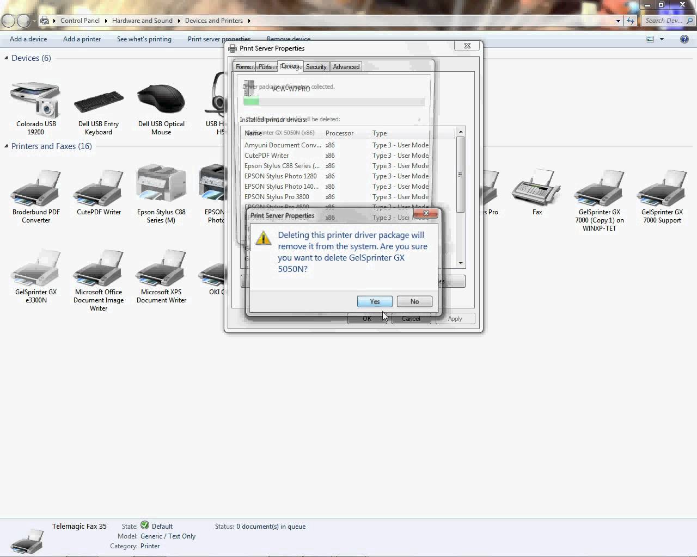Expand the Devices and Printers breadcrumb arrow

click(248, 21)
